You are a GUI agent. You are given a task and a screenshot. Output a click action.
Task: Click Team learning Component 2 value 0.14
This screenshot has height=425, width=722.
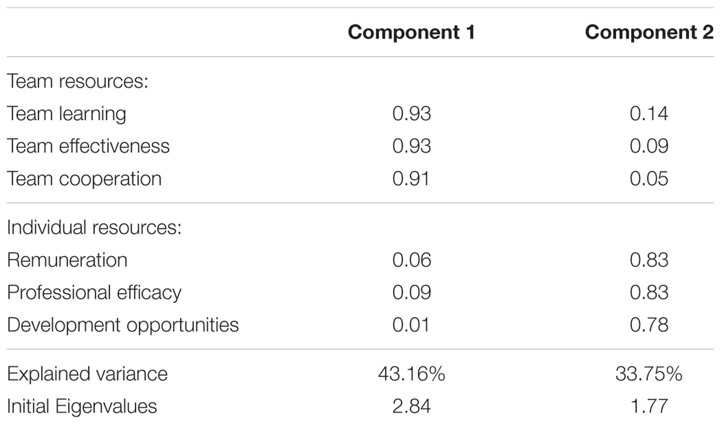coord(649,114)
